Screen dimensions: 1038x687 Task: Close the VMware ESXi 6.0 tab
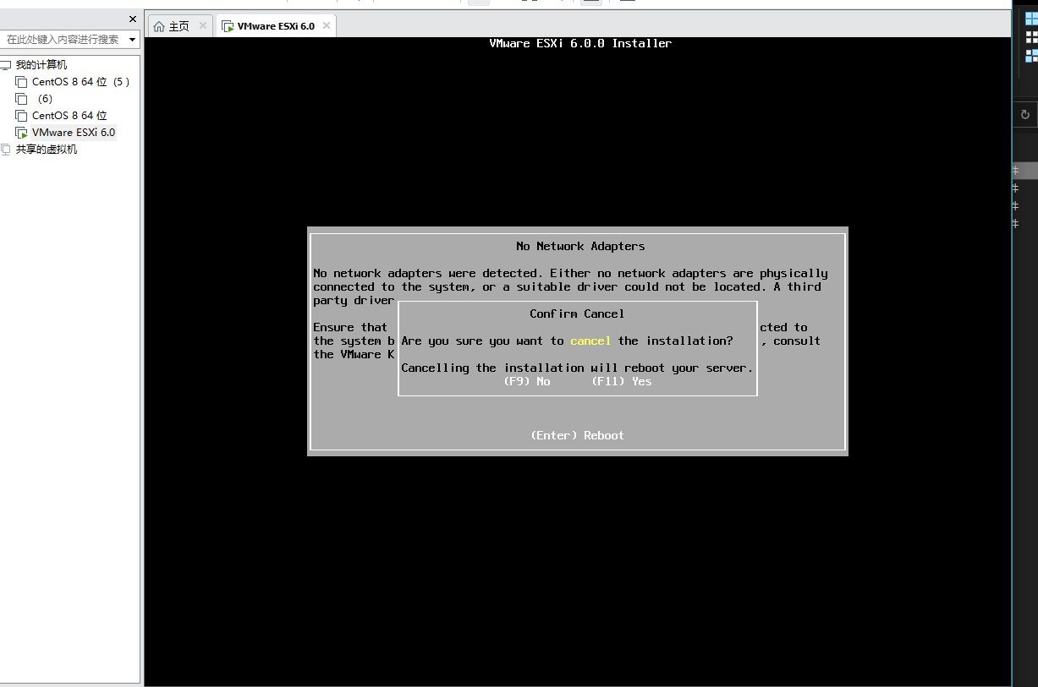pyautogui.click(x=327, y=26)
